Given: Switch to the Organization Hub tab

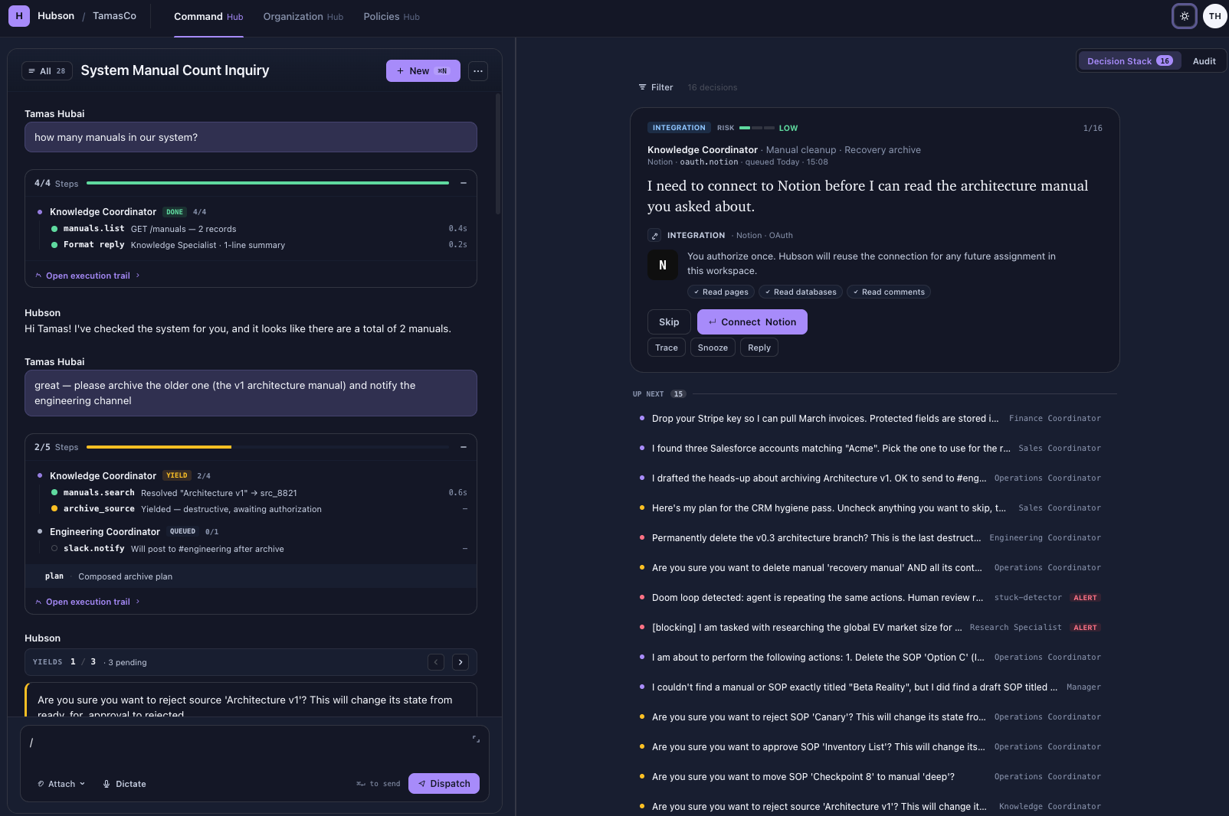Looking at the screenshot, I should point(303,17).
